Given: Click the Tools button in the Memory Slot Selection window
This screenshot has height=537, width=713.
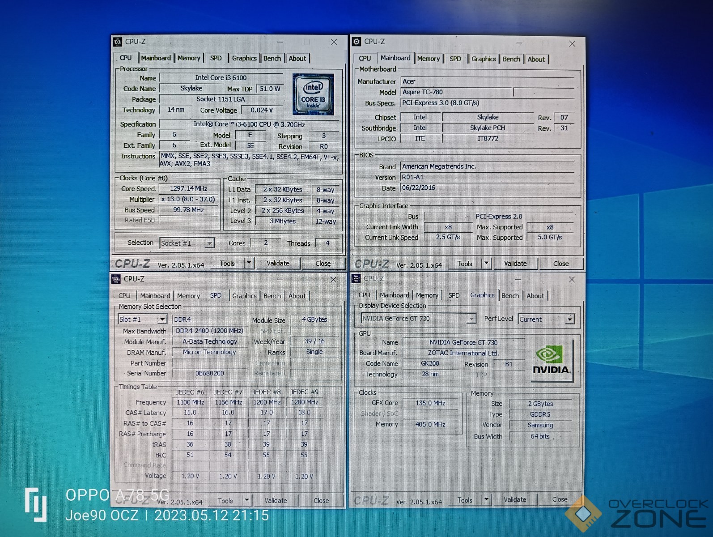Looking at the screenshot, I should 225,501.
